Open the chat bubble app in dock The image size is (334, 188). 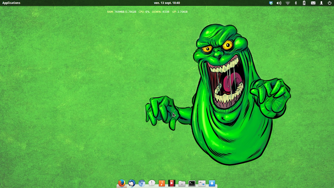pyautogui.click(x=152, y=183)
